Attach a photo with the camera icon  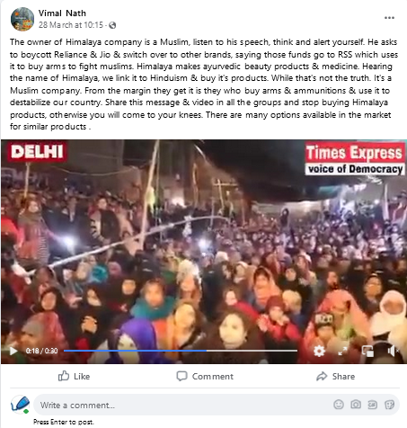pos(356,405)
